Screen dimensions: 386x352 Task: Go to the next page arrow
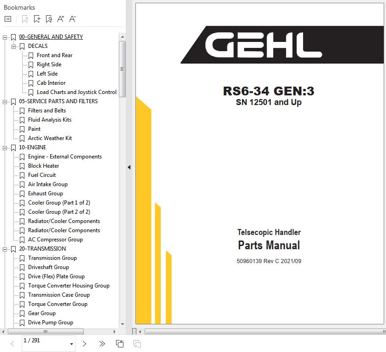click(84, 344)
